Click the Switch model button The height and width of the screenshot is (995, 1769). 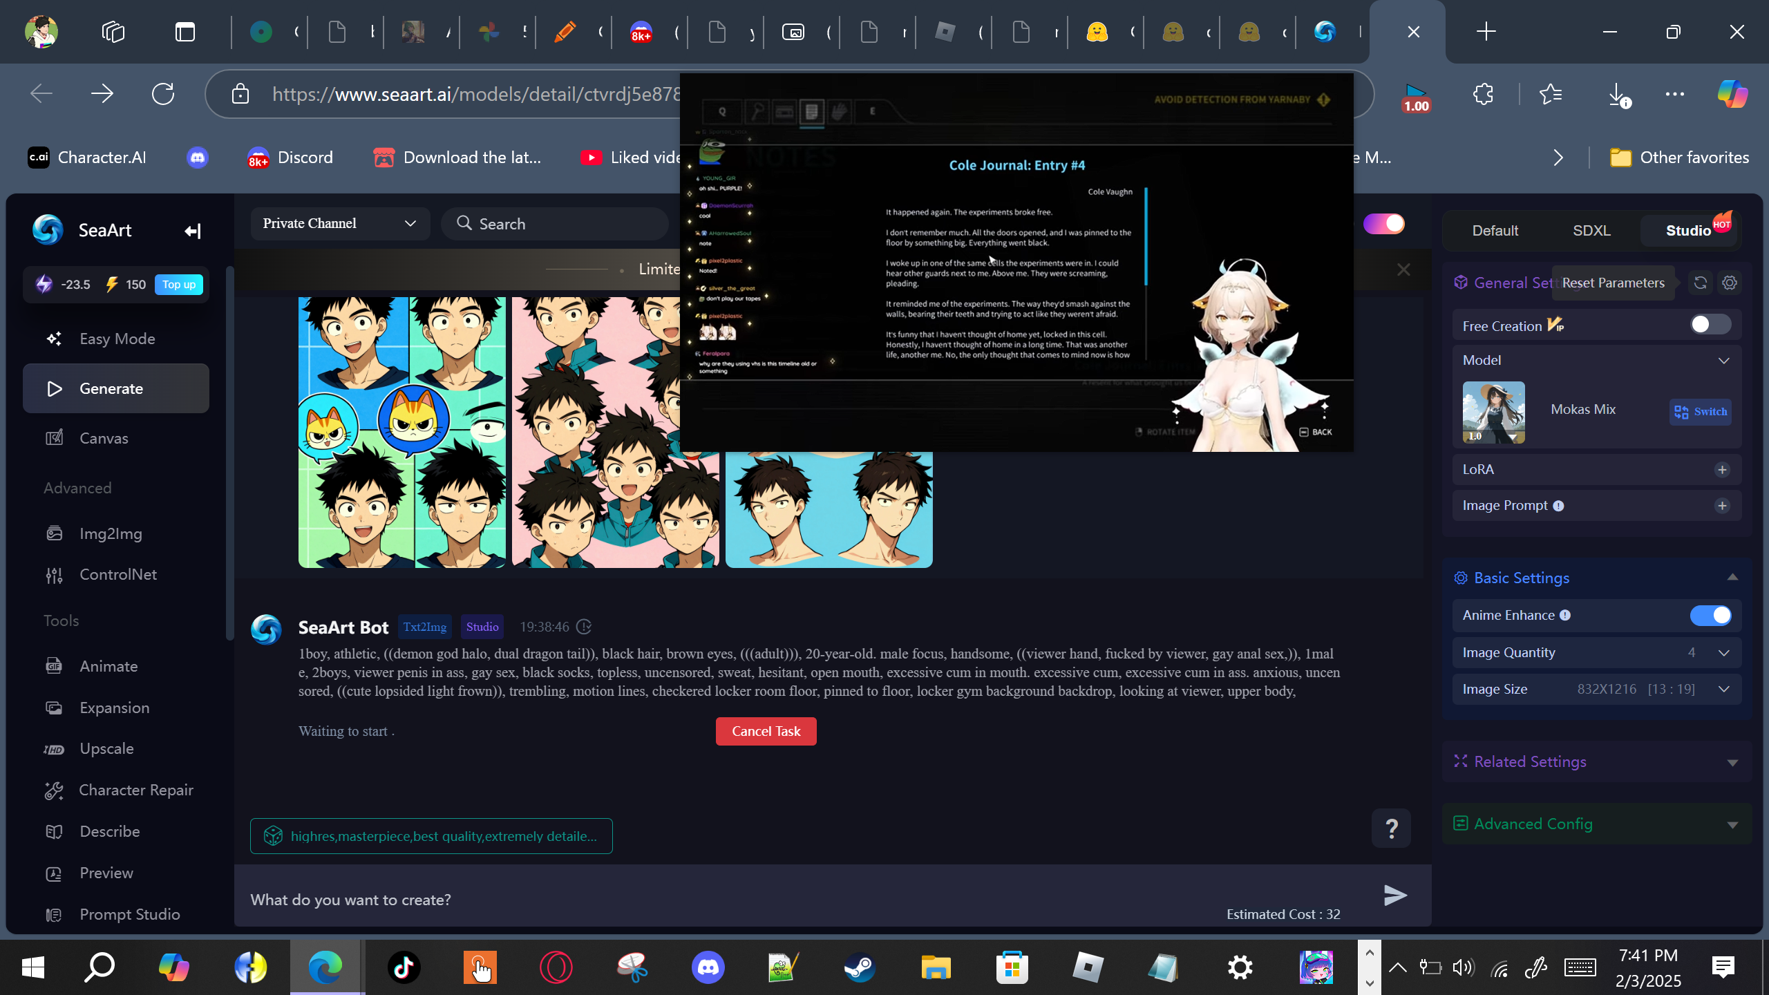coord(1701,412)
